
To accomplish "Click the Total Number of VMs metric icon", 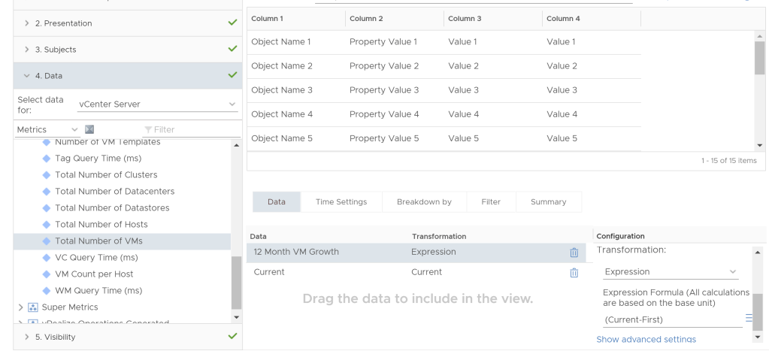I will (x=46, y=241).
